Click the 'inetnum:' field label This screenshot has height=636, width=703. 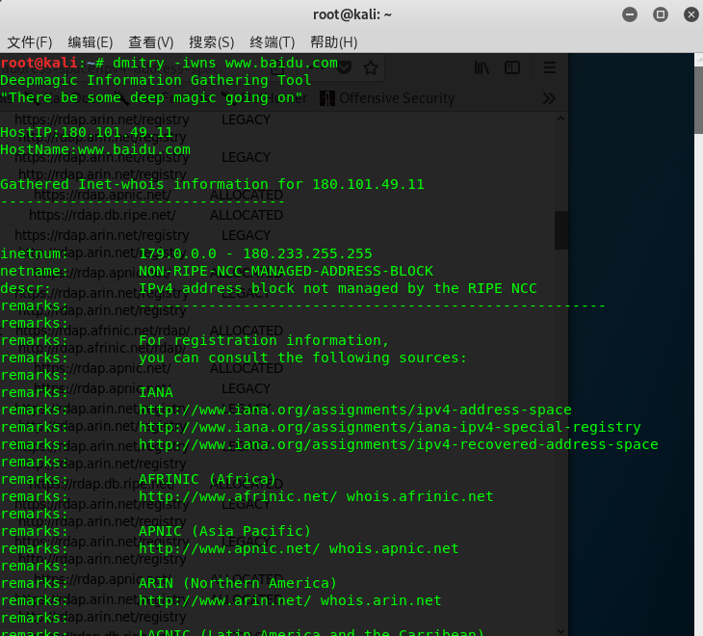(35, 253)
